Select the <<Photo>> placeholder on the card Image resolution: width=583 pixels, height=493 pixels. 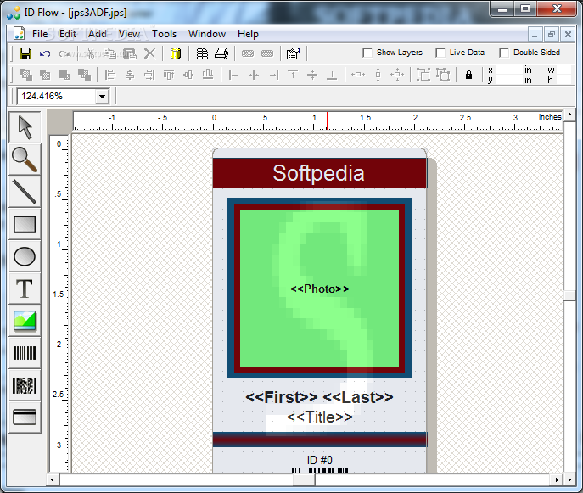click(x=319, y=289)
